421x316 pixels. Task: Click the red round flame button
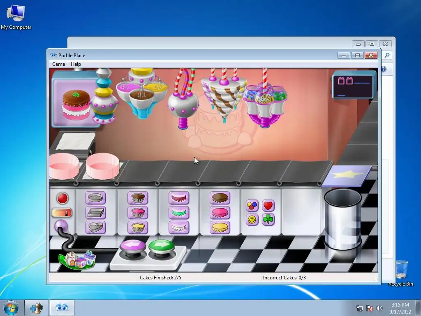click(62, 198)
